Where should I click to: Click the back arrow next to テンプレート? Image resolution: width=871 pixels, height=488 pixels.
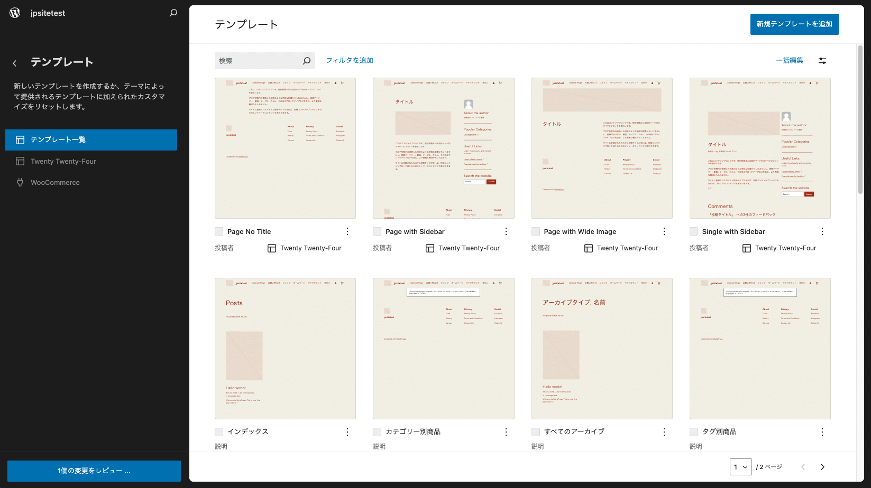point(14,62)
